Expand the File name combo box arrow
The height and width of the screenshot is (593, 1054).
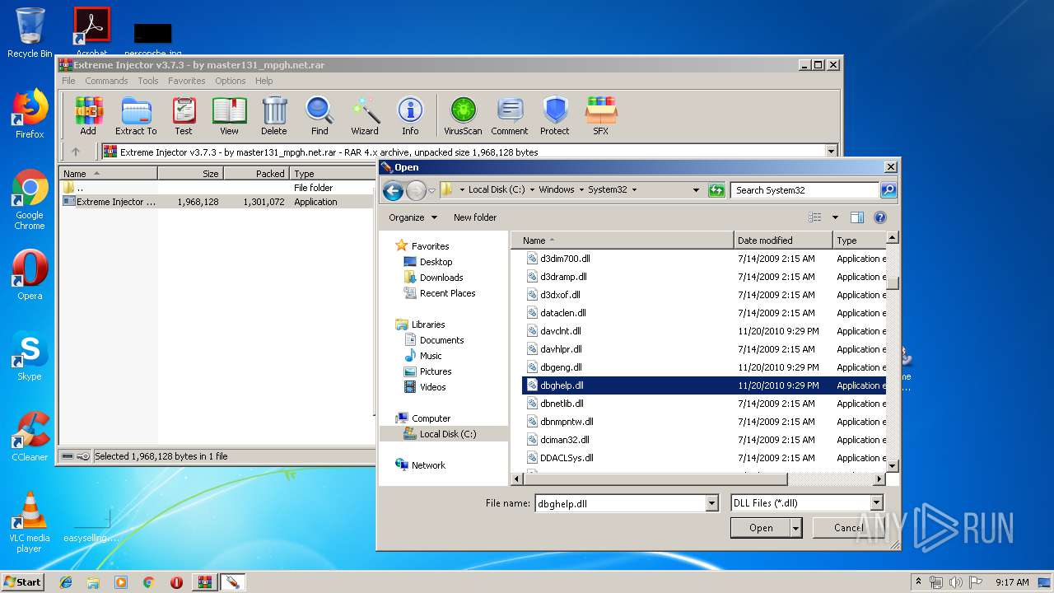(x=712, y=503)
